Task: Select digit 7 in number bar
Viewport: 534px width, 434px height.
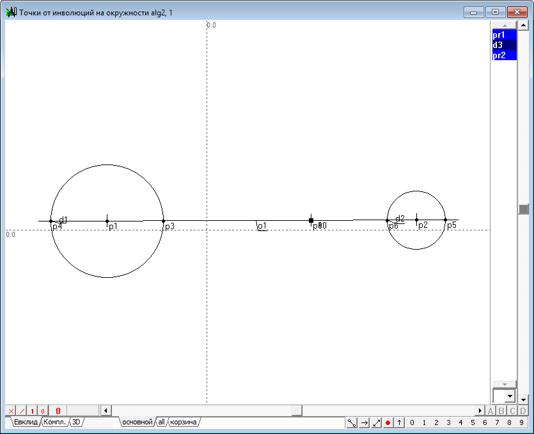Action: click(497, 422)
